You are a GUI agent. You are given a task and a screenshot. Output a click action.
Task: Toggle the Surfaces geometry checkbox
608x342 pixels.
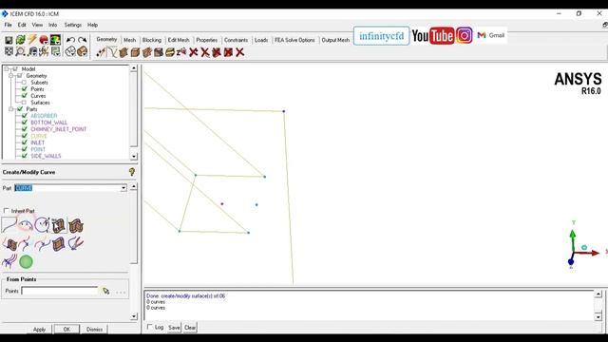pos(24,103)
